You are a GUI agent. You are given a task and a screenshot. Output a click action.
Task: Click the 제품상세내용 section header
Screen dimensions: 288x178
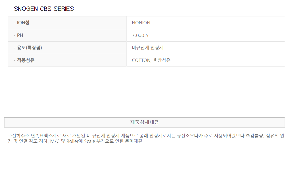144,122
